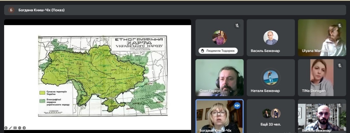The height and width of the screenshot is (133, 350).
Task: Click muted mic icon on TiNa Dorogan tile
Action: click(340, 66)
